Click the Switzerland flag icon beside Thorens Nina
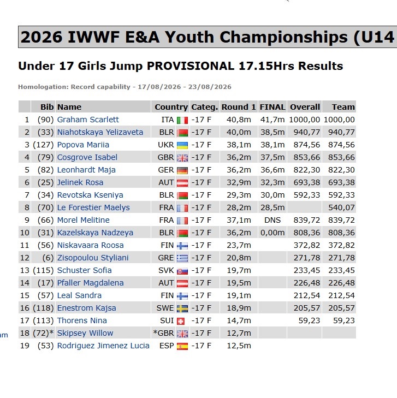This screenshot has height=398, width=397. coord(181,321)
